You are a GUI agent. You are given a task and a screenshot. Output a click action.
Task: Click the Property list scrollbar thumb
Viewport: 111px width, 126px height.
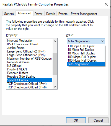(55, 64)
